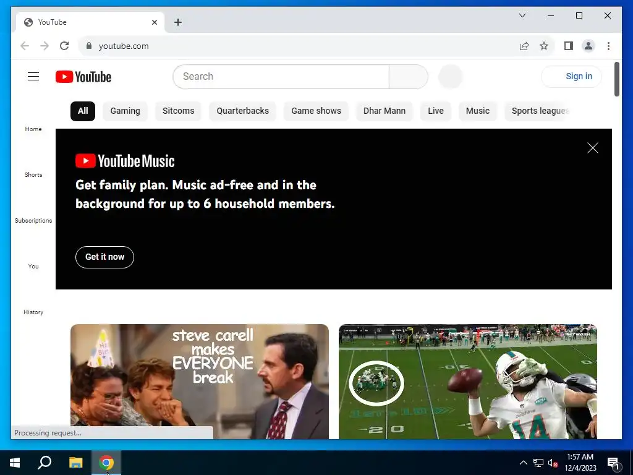Click the banner family plan headline text
The height and width of the screenshot is (475, 633).
pos(205,194)
